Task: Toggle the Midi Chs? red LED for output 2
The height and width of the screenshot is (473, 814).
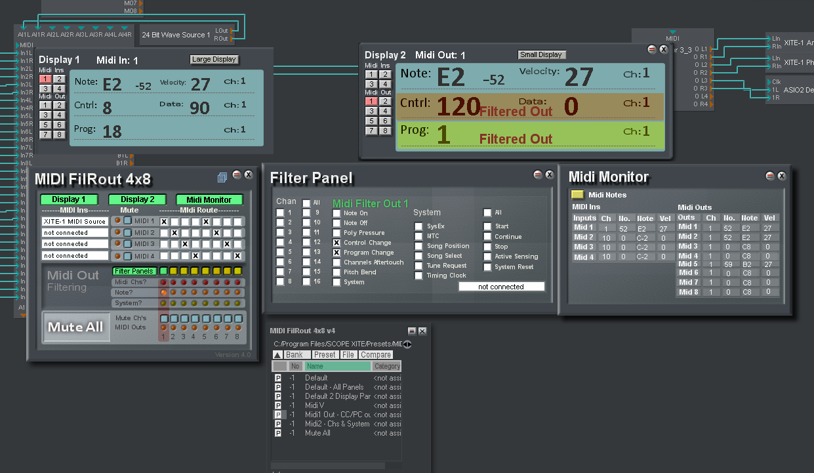Action: tap(173, 283)
